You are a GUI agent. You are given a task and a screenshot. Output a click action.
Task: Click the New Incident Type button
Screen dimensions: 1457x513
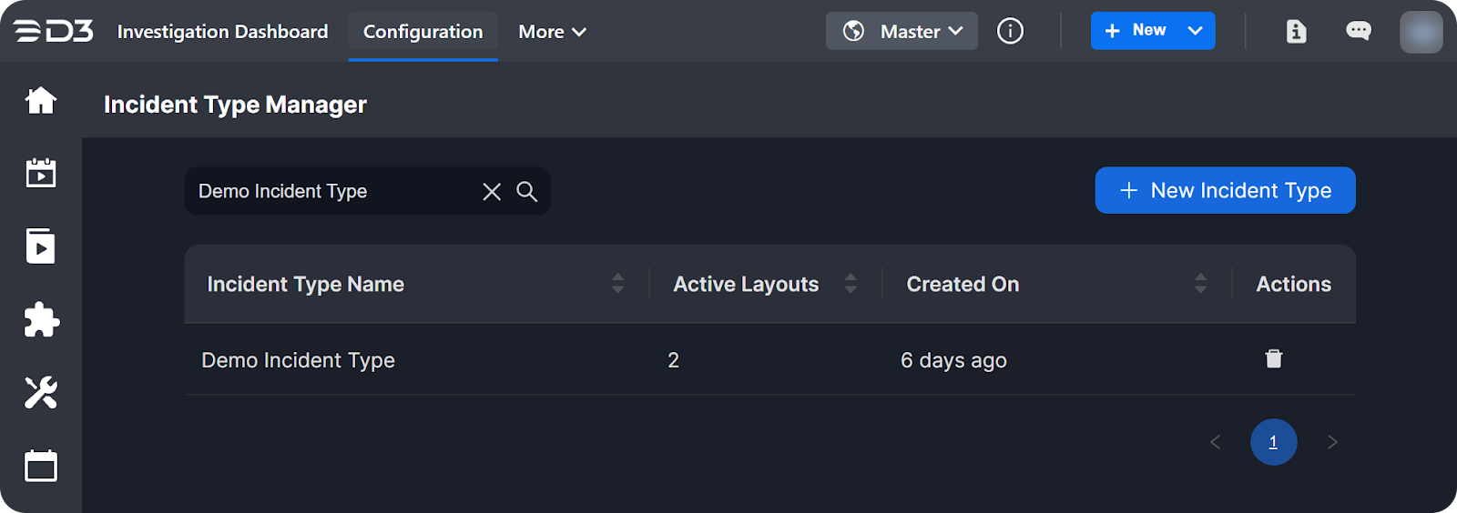(1225, 190)
